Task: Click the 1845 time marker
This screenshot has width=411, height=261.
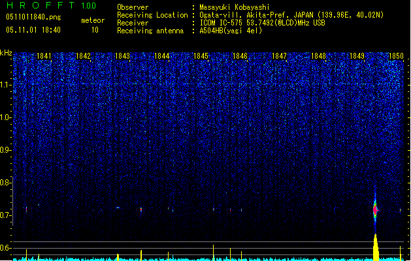Action: coord(201,56)
